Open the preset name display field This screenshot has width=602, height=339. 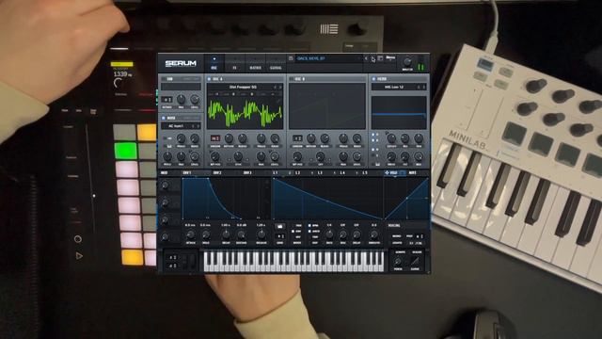328,58
